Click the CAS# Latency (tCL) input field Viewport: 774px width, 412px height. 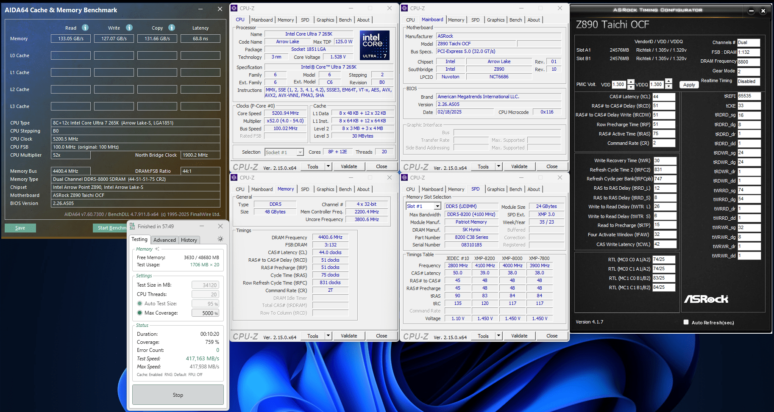tap(663, 97)
